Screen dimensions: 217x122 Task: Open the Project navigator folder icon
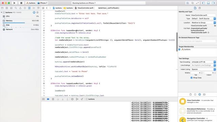tap(2, 8)
